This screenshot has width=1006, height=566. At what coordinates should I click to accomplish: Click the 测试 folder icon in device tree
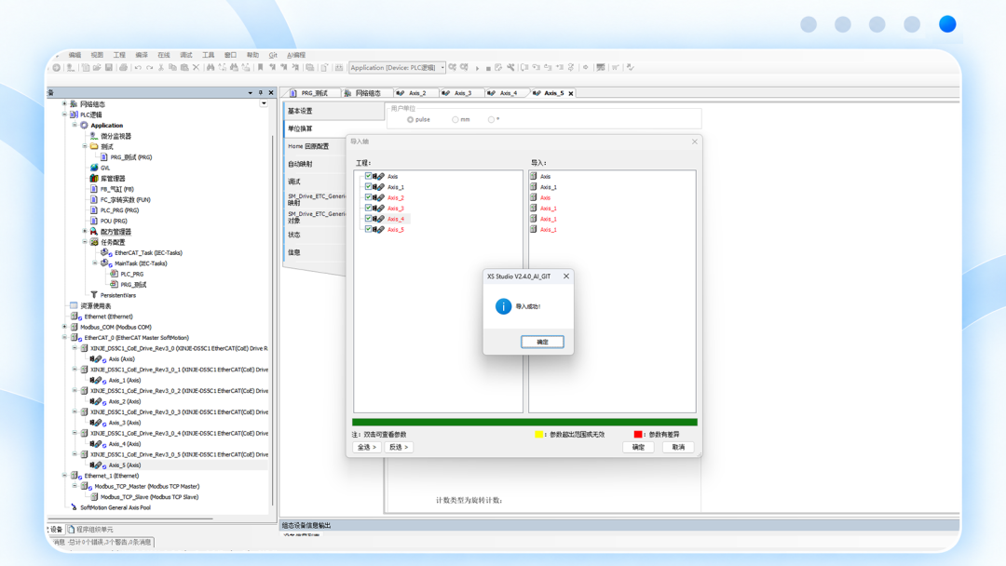[x=94, y=146]
